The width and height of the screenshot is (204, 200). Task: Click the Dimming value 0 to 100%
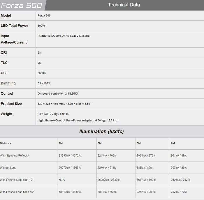click(x=44, y=83)
